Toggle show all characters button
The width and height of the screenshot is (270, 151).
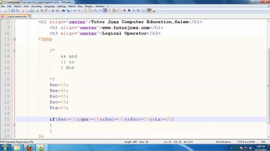point(100,10)
